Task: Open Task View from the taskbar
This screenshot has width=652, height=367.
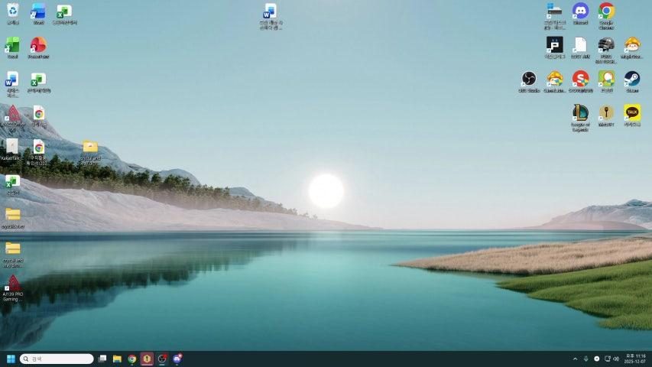Action: click(x=102, y=359)
